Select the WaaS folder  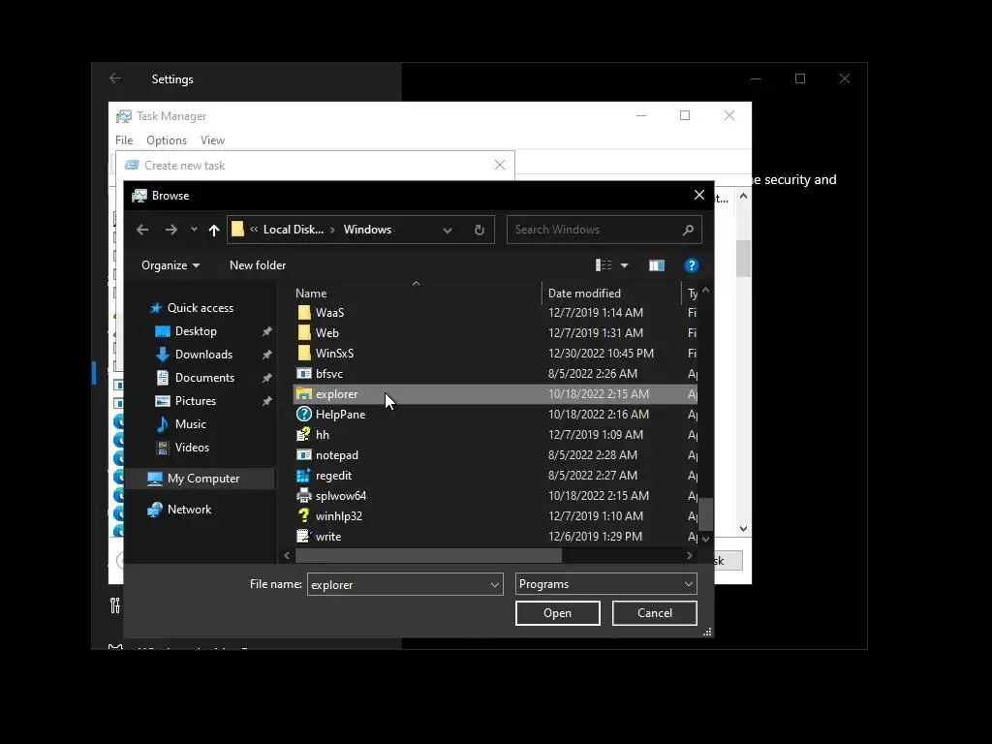(329, 313)
